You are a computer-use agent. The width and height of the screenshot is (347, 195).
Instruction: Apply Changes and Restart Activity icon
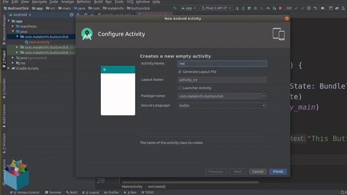click(x=243, y=8)
